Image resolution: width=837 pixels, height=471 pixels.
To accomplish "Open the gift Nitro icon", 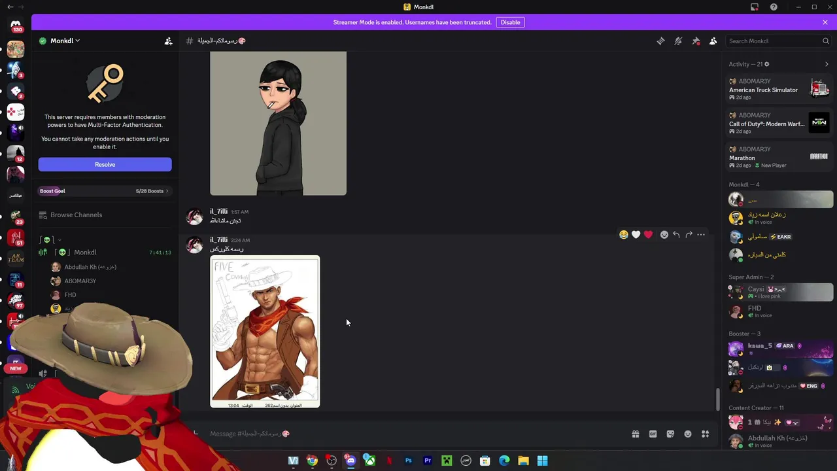I will (x=636, y=434).
